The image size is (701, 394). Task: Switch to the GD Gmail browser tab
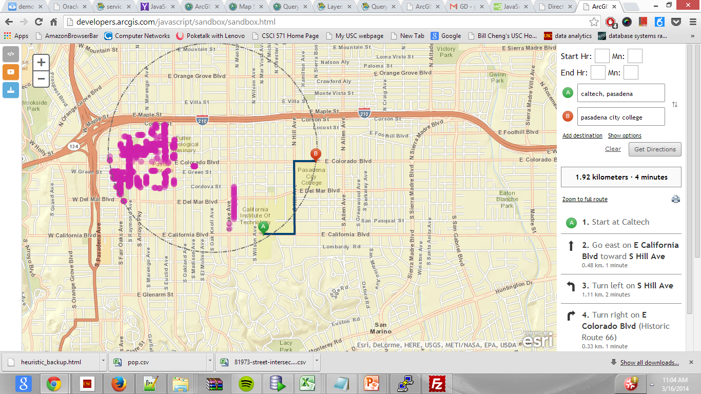point(467,7)
